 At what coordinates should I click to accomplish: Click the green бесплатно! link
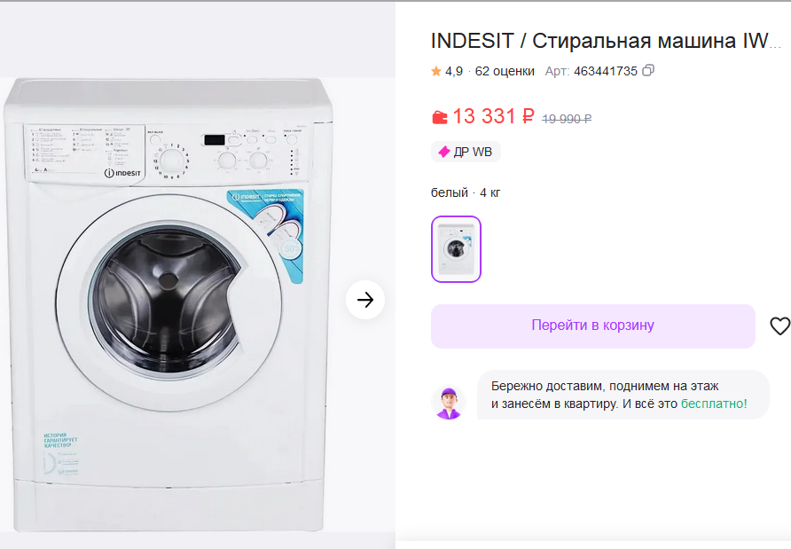[x=714, y=404]
